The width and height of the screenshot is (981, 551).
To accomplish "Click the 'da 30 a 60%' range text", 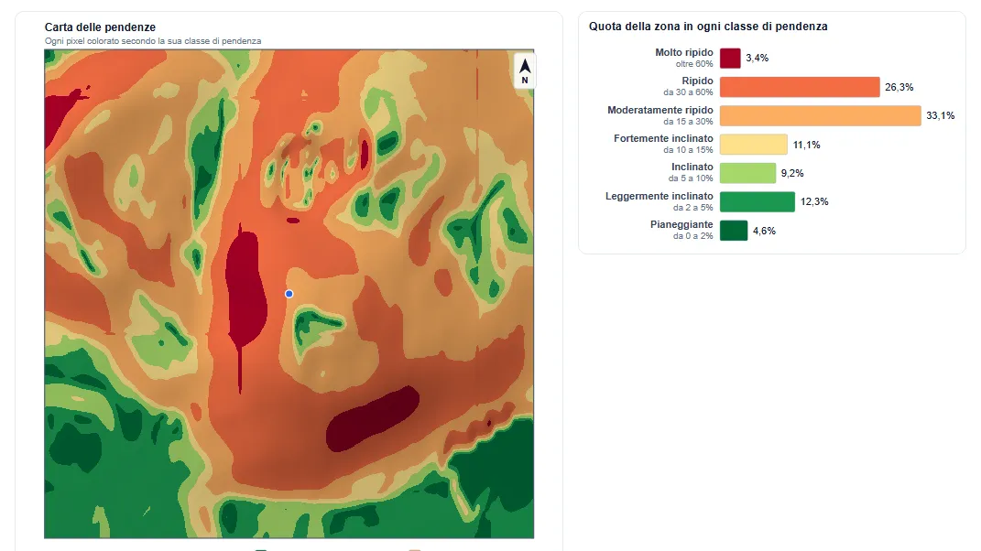I will (688, 92).
